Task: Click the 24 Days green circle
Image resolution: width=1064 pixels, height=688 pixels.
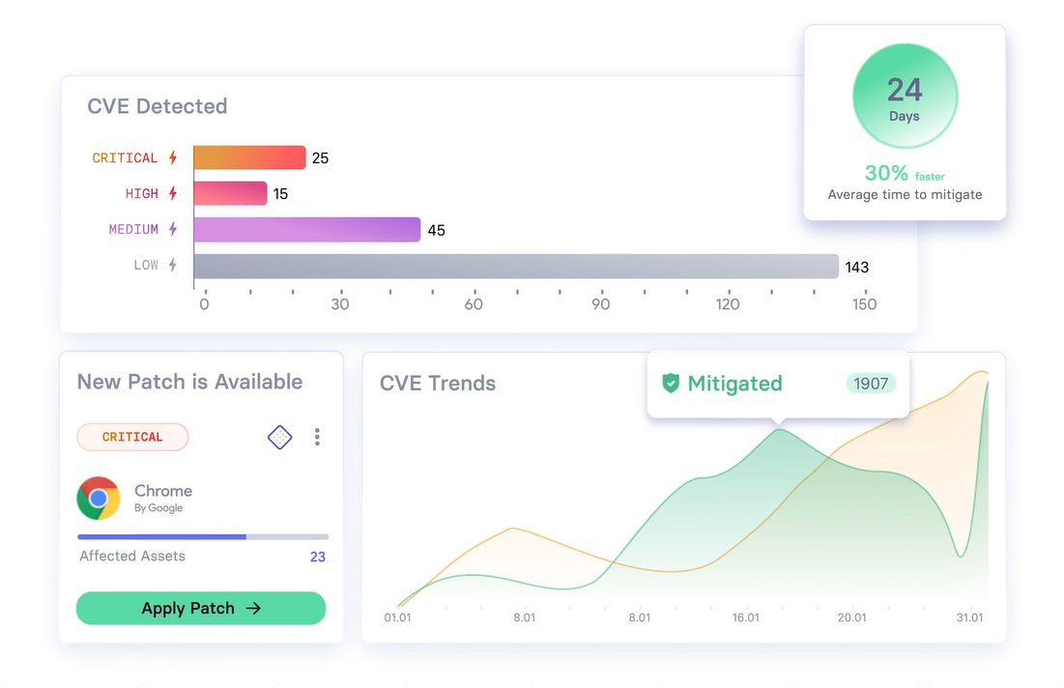Action: tap(905, 97)
